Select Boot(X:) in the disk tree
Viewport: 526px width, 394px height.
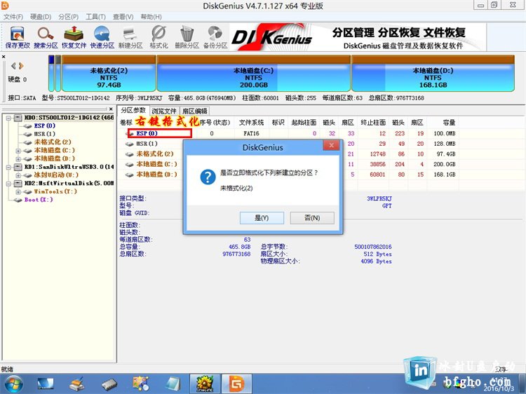tap(39, 200)
